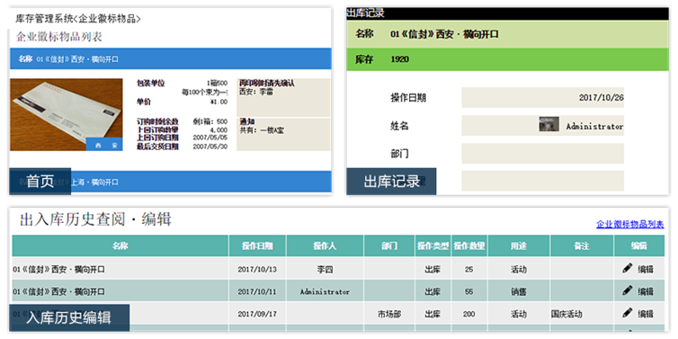Click the 西安 tag on the envelope image

click(104, 145)
